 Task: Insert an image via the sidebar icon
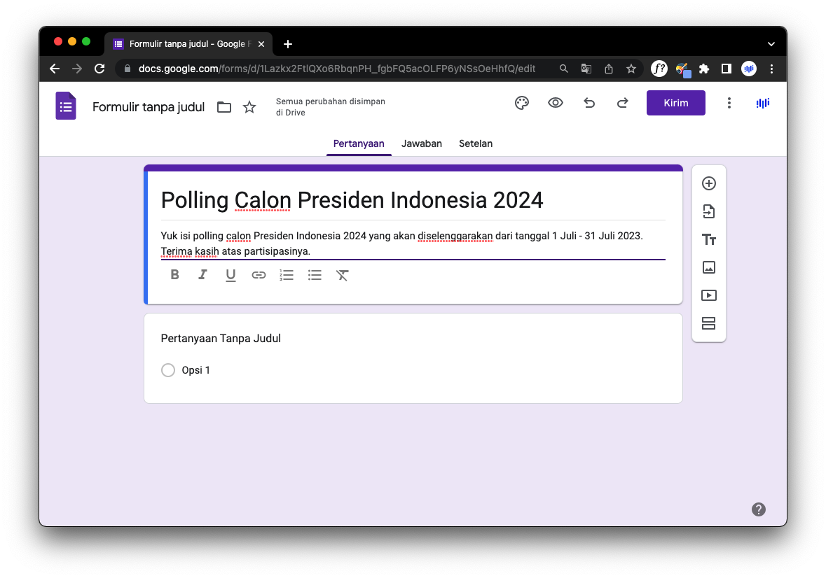tap(708, 267)
